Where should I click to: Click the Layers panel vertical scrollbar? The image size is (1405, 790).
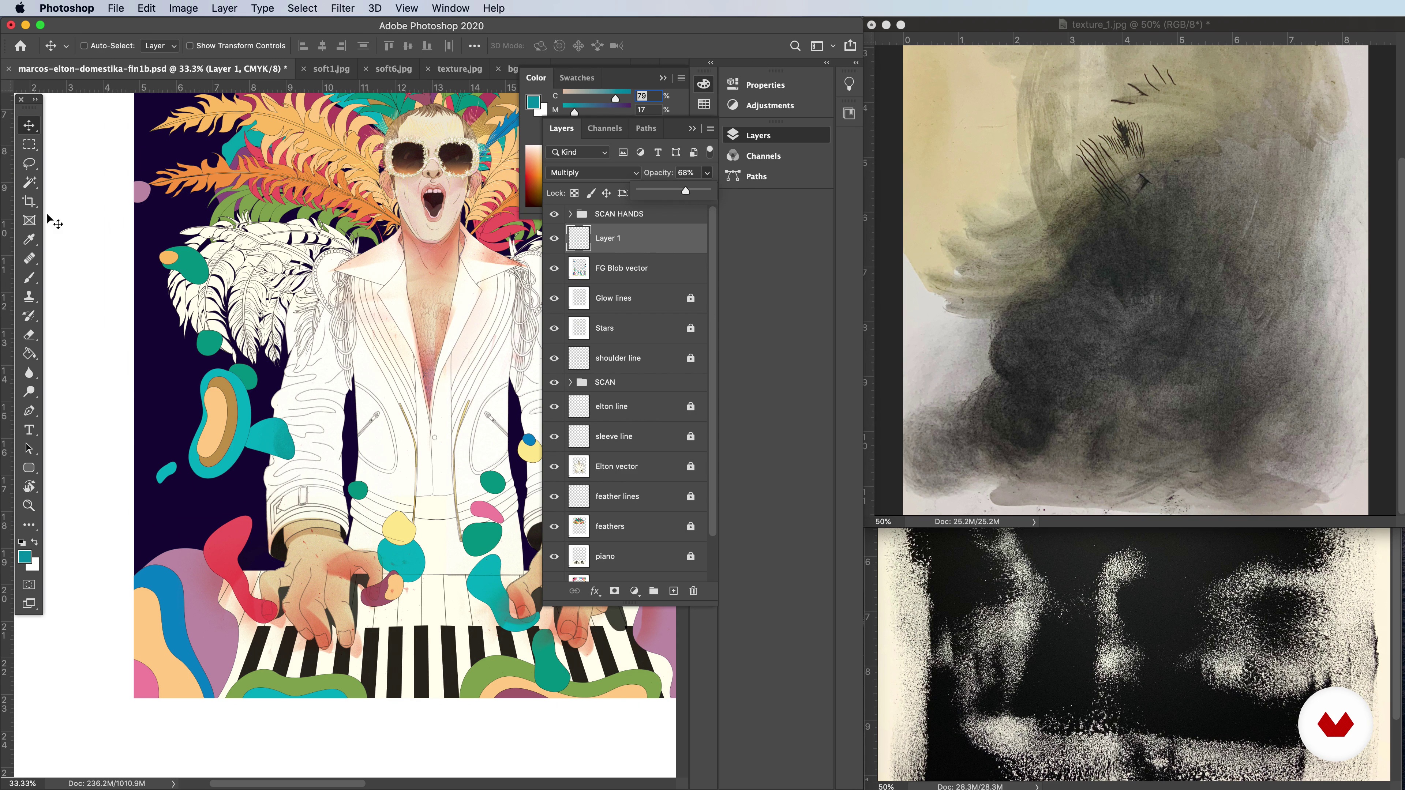click(712, 371)
